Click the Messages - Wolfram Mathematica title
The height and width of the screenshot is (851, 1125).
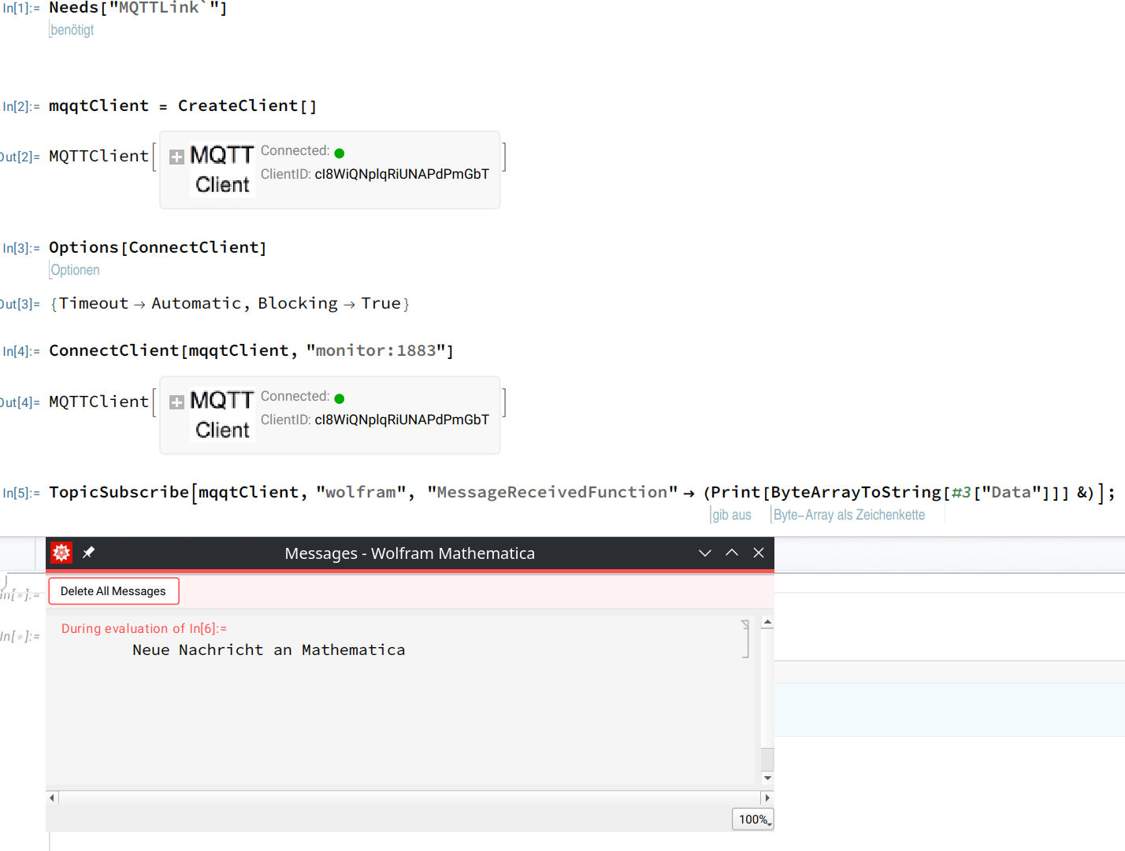410,553
